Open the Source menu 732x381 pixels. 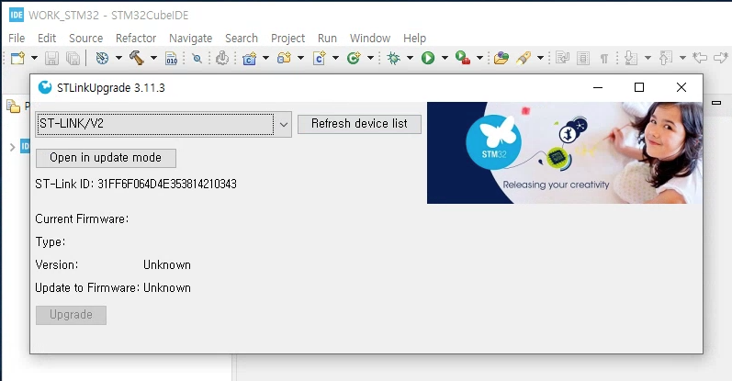click(x=86, y=39)
